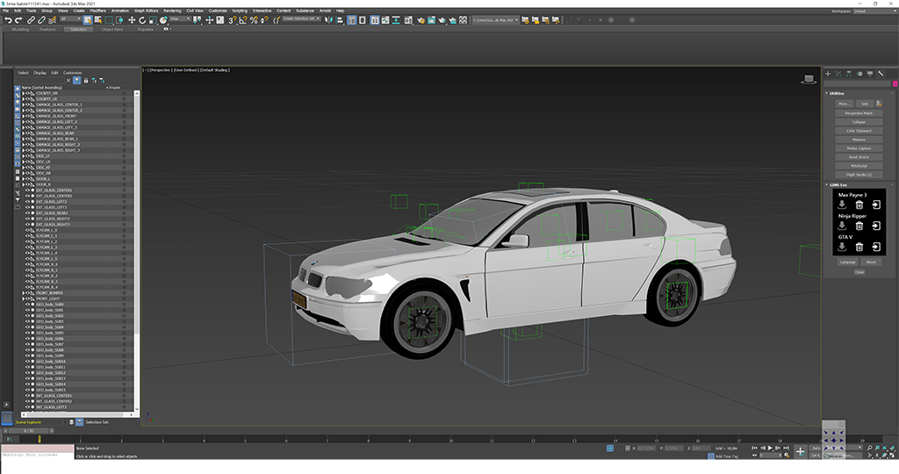Image resolution: width=899 pixels, height=474 pixels.
Task: Choose the Rectangular Selection Region tool
Action: point(108,20)
